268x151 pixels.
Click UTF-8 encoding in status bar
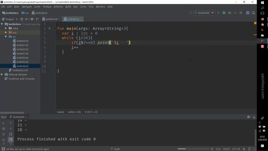(x=236, y=149)
